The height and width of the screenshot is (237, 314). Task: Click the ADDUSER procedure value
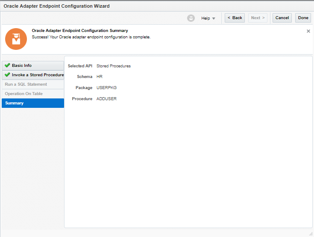click(x=107, y=99)
